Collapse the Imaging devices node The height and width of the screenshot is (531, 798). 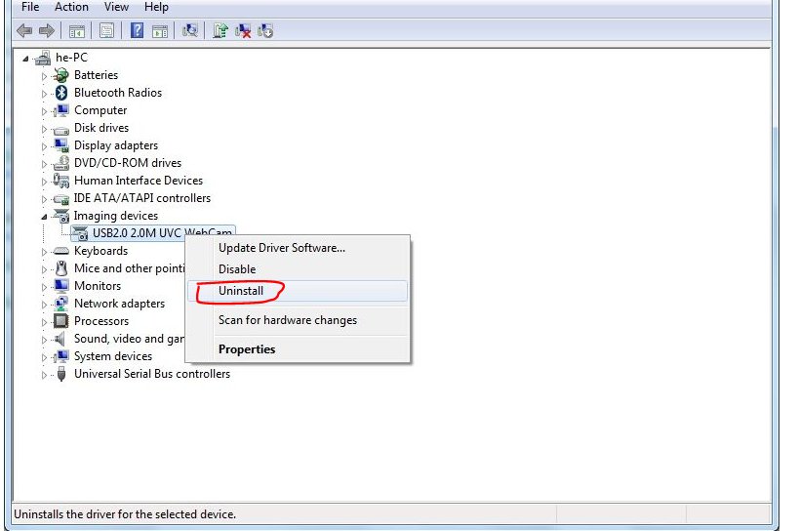(x=44, y=216)
